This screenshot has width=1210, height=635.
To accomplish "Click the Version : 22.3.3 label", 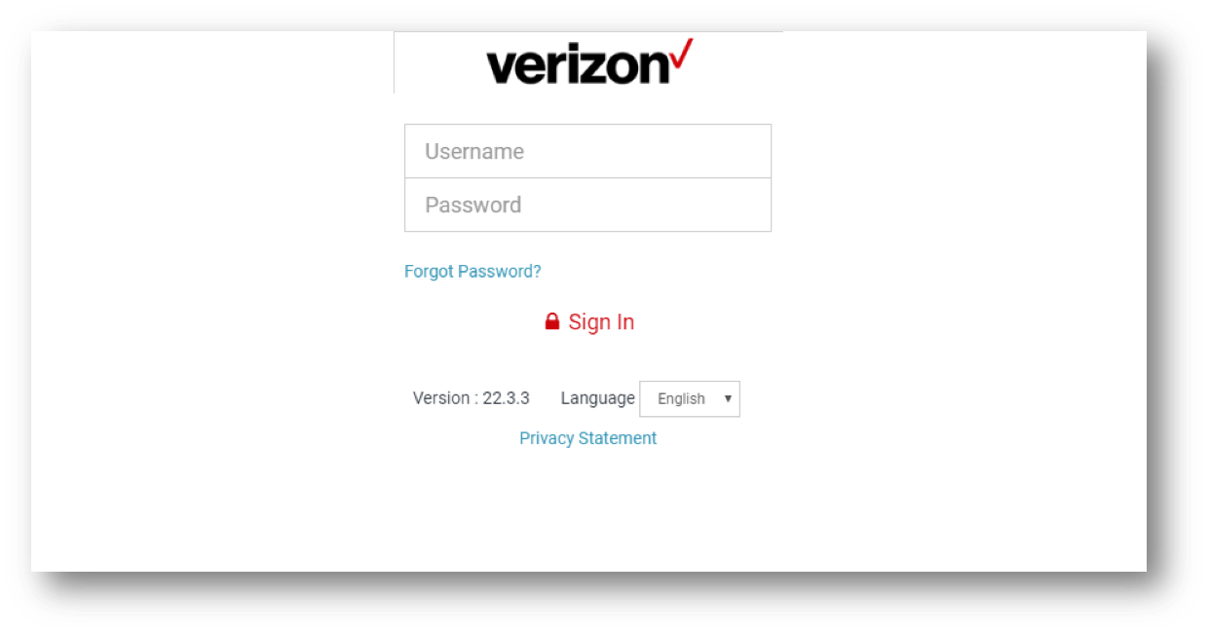I will (472, 398).
